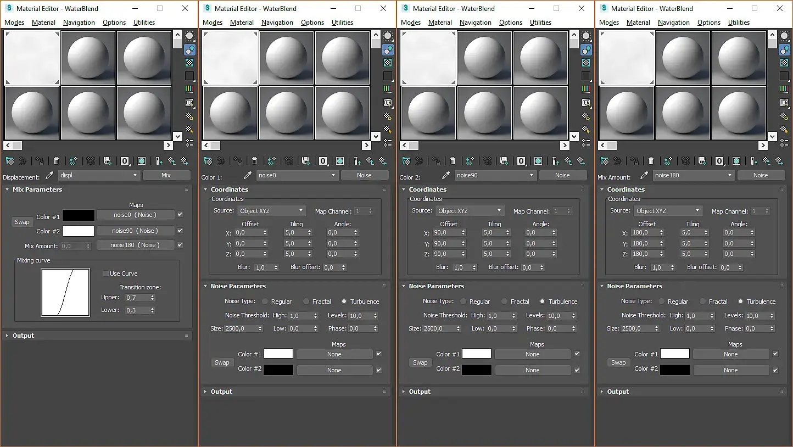The image size is (793, 447).
Task: Select Turbulence noise type in noise90 window
Action: (542, 301)
